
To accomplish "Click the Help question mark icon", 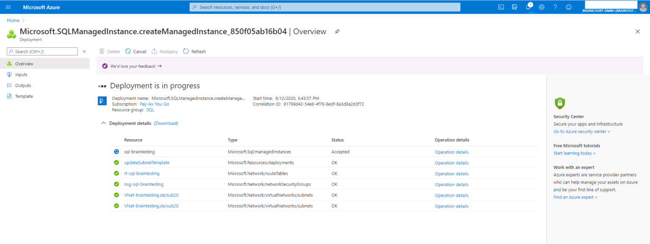I will (555, 7).
